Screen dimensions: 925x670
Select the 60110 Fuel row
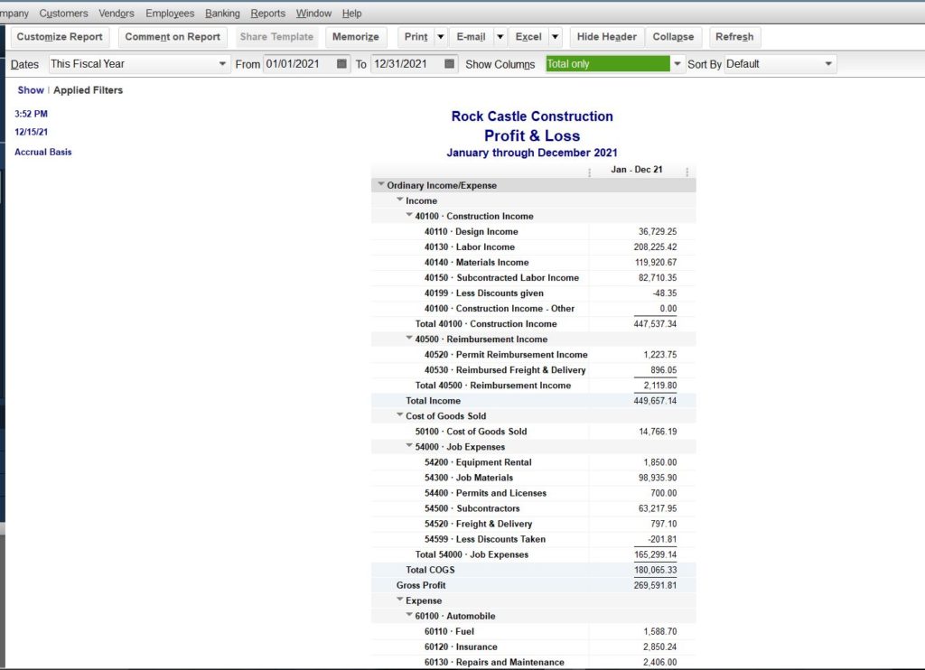coord(533,632)
